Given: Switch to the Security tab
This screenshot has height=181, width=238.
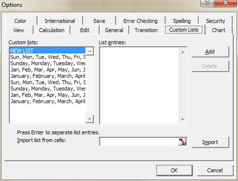Looking at the screenshot, I should point(216,21).
